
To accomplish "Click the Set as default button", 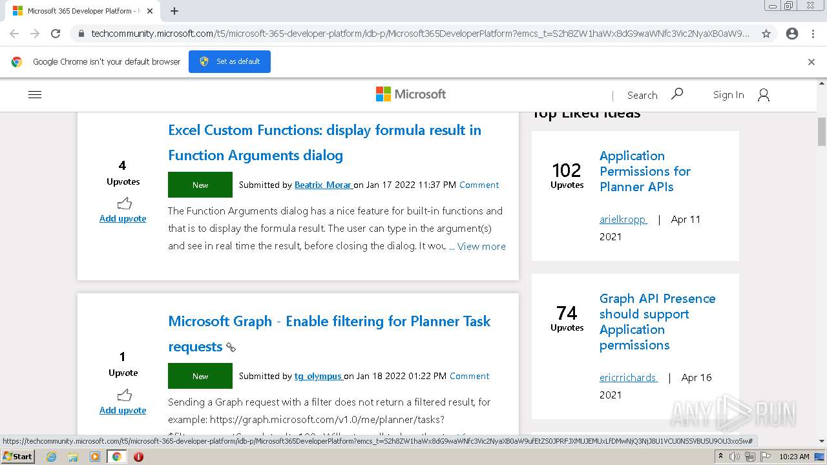I will pos(229,61).
